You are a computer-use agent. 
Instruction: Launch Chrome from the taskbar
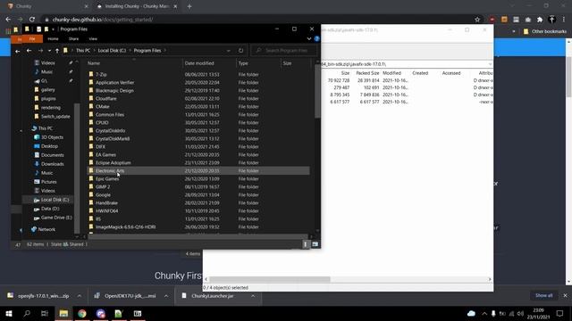pyautogui.click(x=82, y=313)
